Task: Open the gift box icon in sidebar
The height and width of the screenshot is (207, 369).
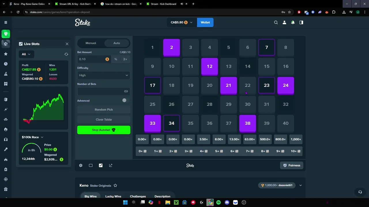Action: pos(5,189)
